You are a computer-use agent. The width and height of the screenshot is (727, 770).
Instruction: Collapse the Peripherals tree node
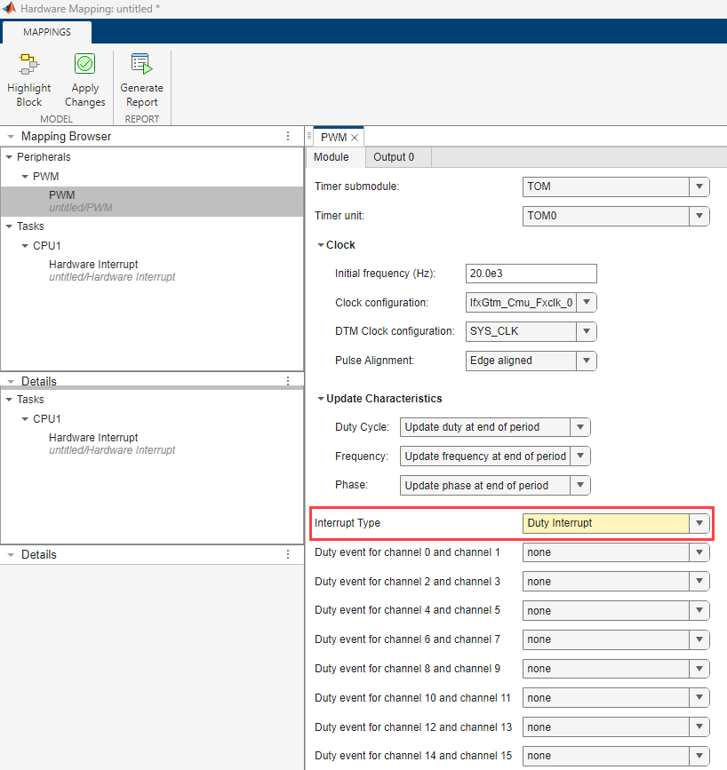(11, 156)
